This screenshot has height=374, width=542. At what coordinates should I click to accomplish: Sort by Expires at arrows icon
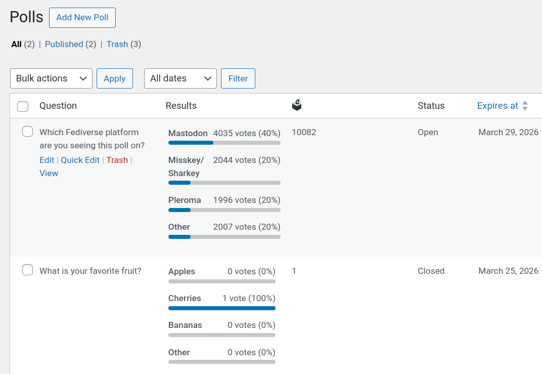click(525, 106)
